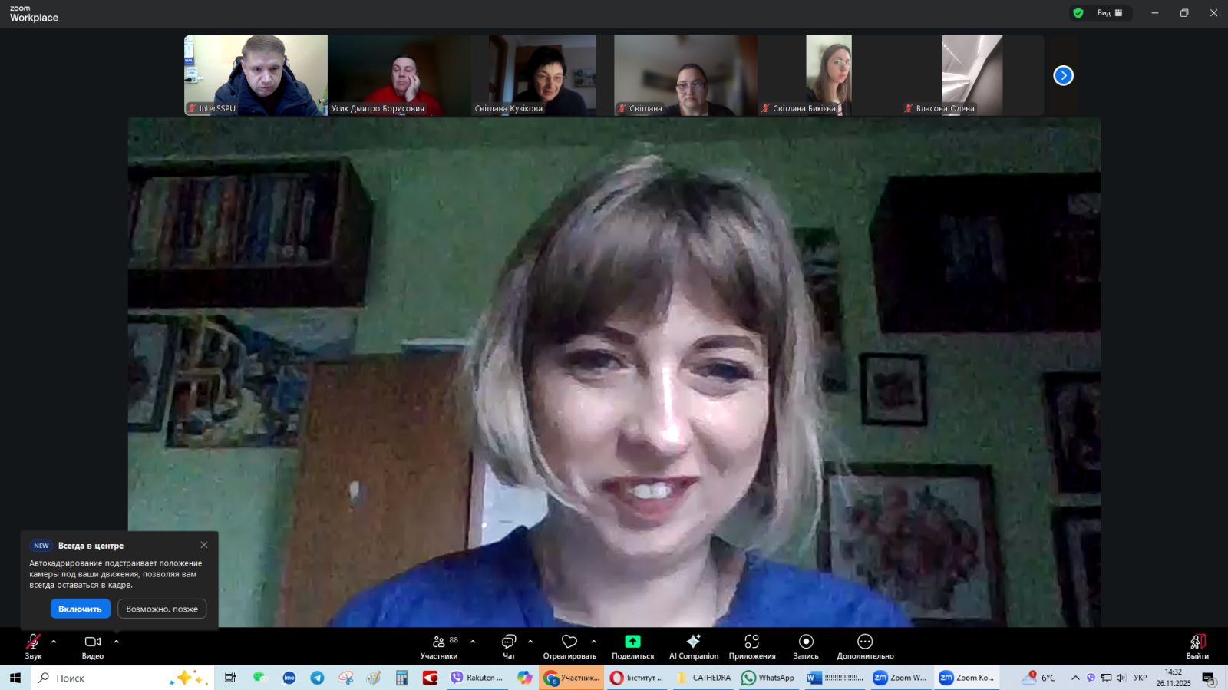Toggle the video camera
Viewport: 1228px width, 690px height.
click(92, 642)
